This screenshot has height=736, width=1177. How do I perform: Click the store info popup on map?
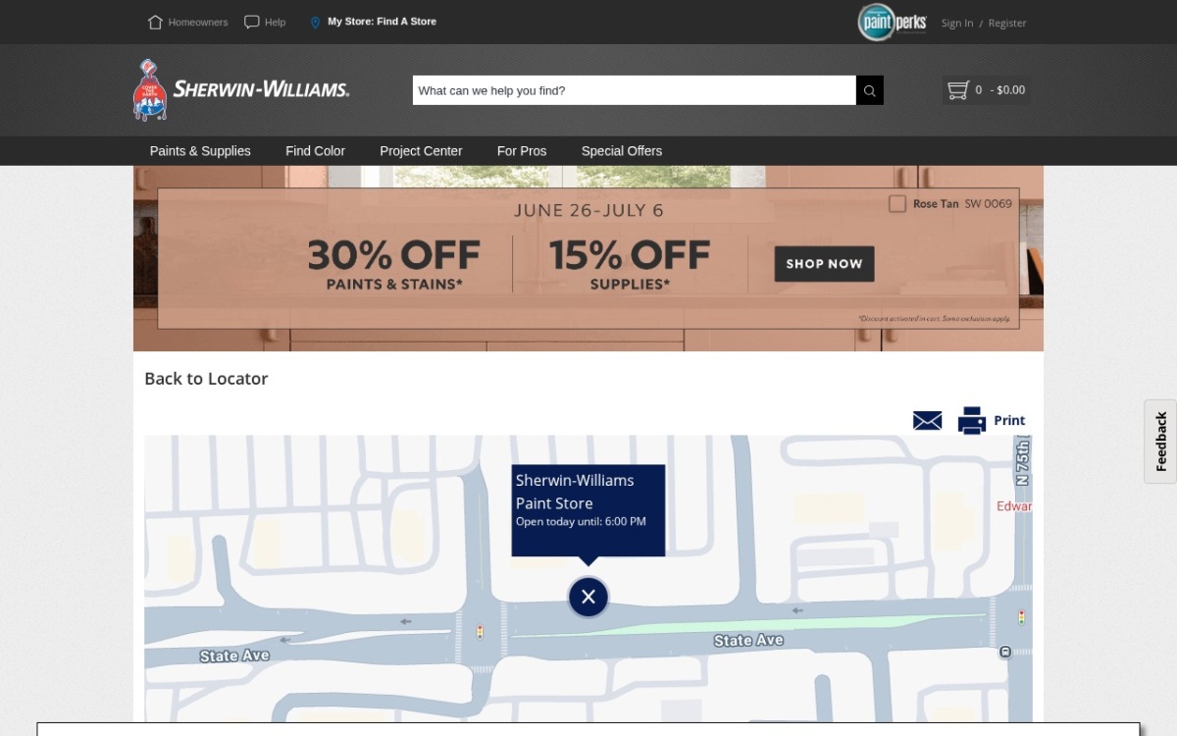coord(588,510)
